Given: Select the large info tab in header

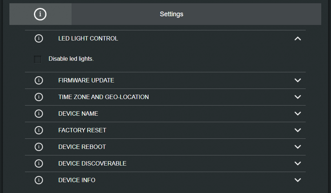Looking at the screenshot, I should tap(40, 14).
